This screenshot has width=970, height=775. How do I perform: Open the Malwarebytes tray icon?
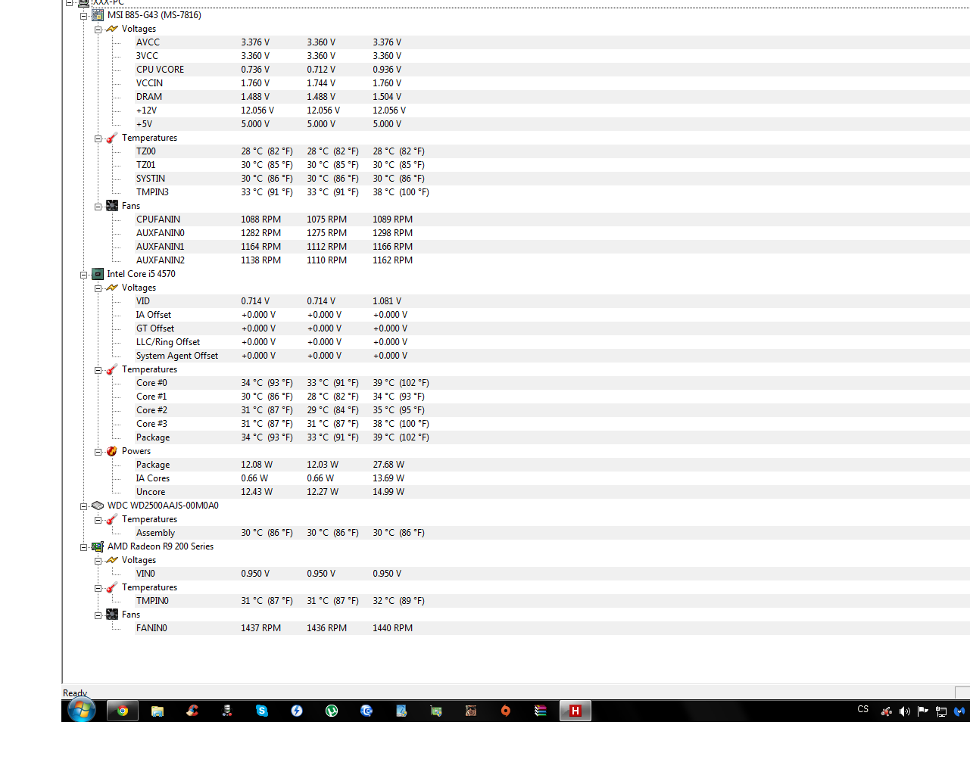(959, 711)
